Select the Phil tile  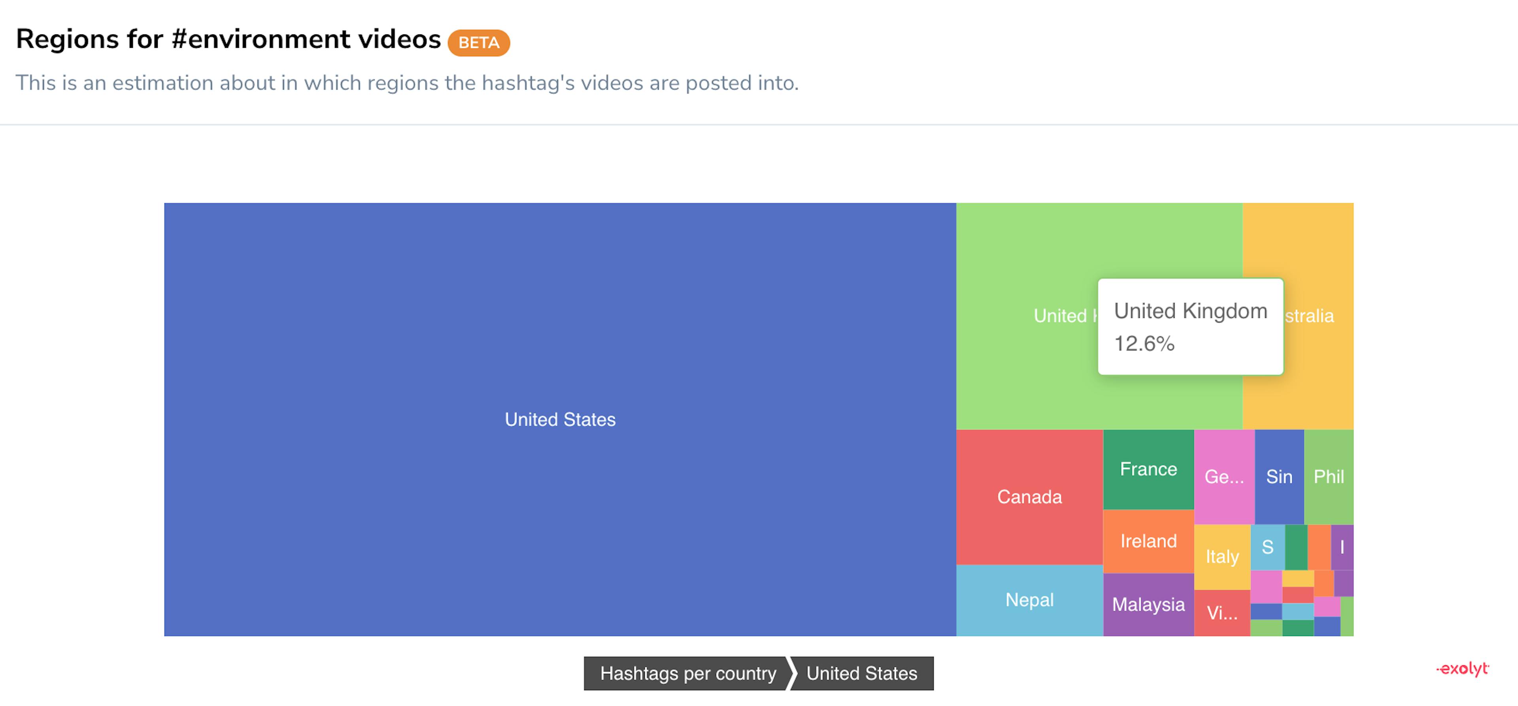point(1328,476)
